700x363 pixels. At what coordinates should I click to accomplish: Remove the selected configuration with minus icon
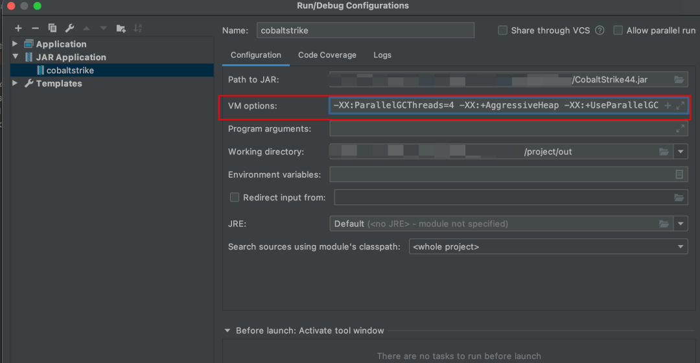pos(35,28)
